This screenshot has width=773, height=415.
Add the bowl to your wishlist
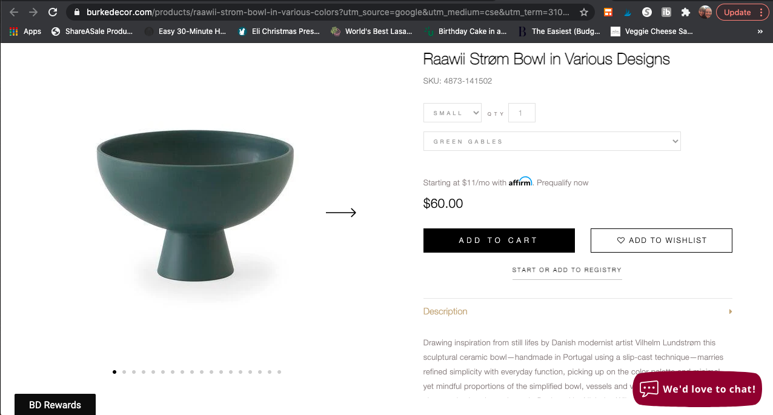(661, 240)
